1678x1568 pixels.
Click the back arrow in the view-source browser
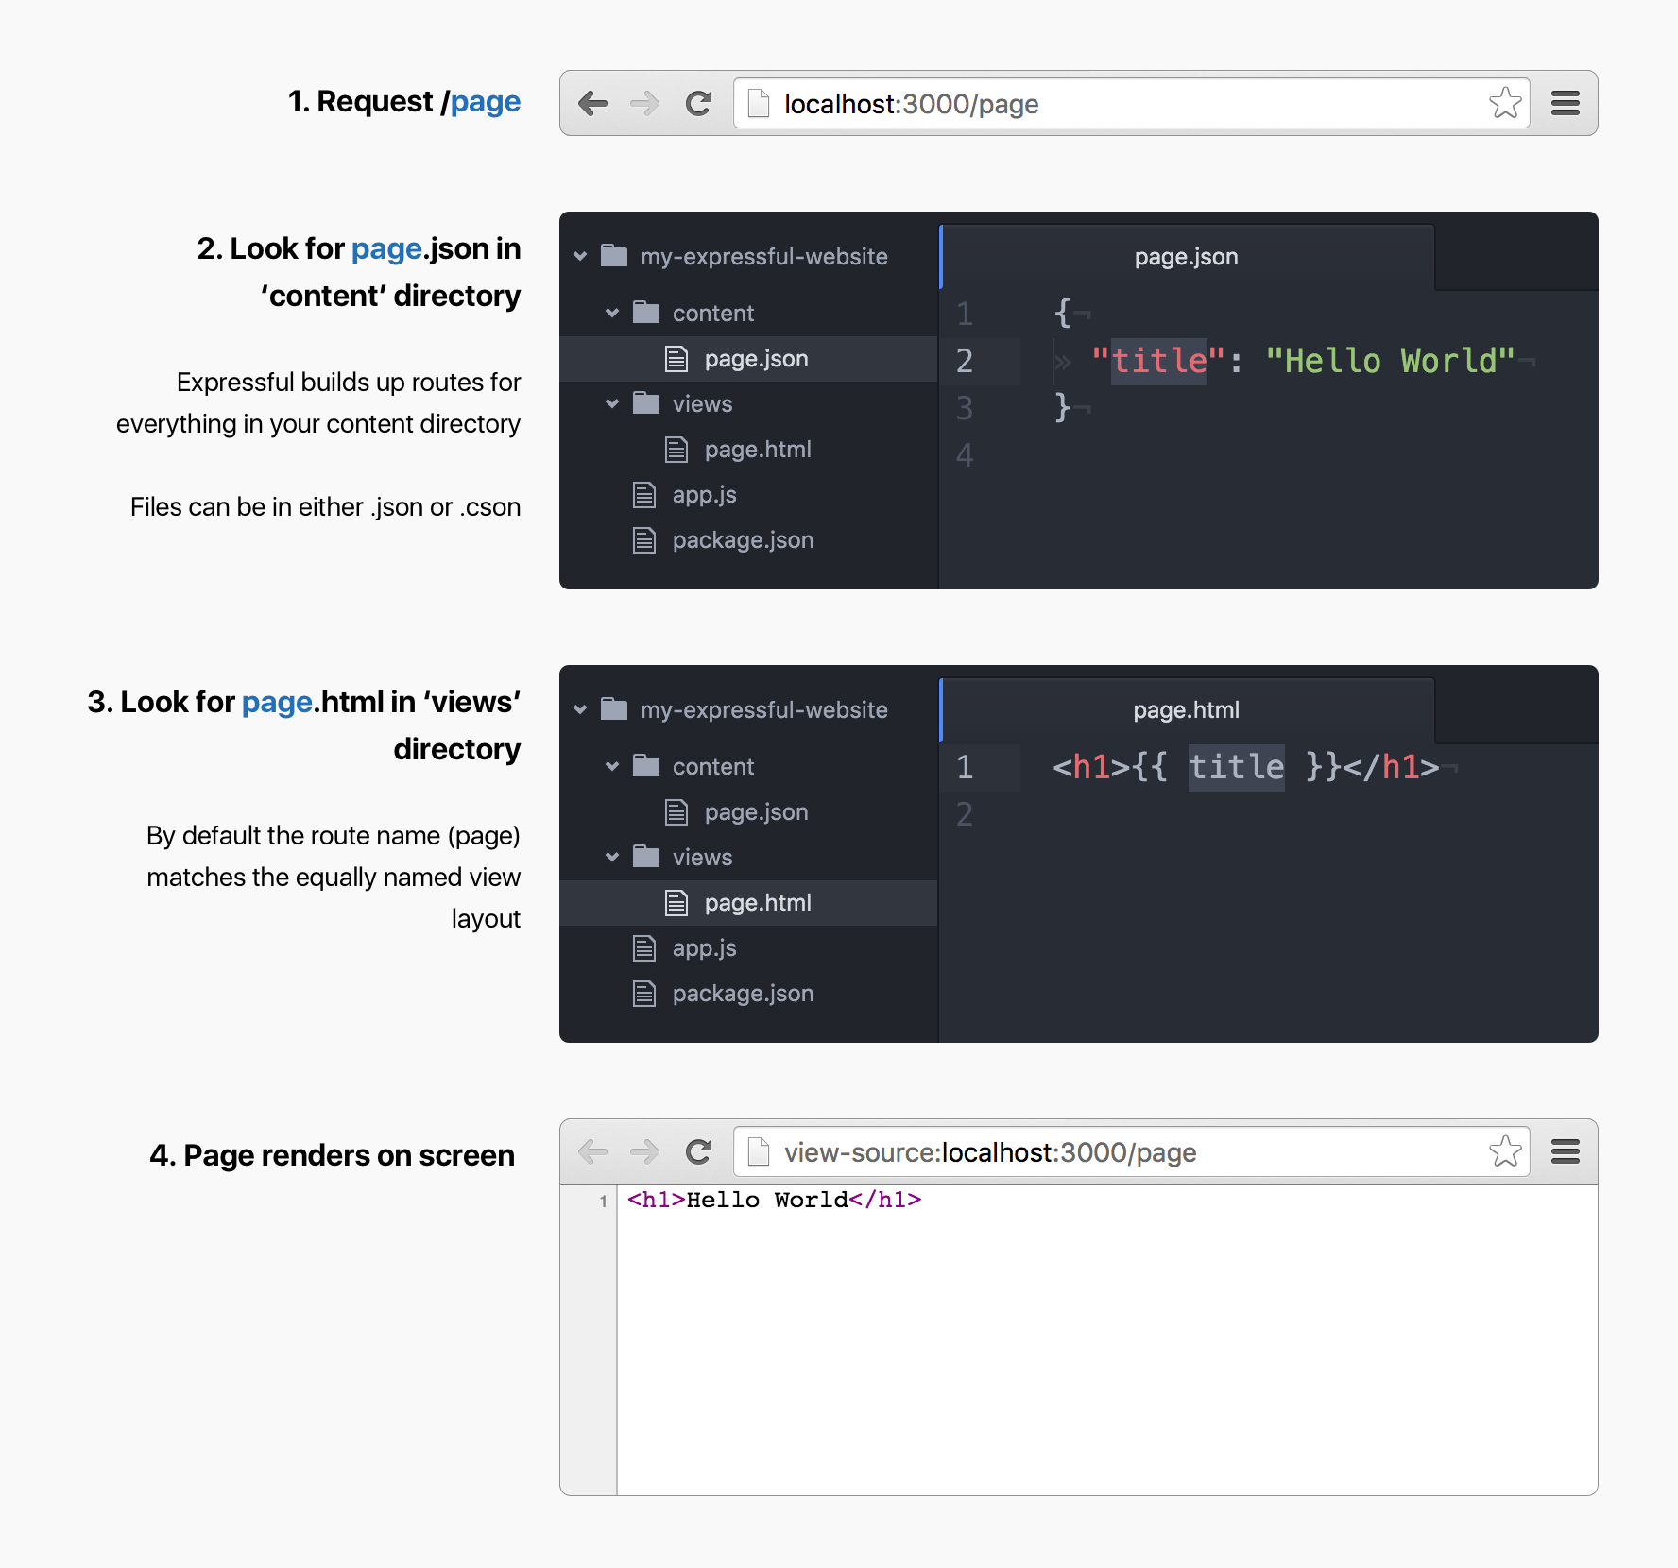[x=592, y=1151]
